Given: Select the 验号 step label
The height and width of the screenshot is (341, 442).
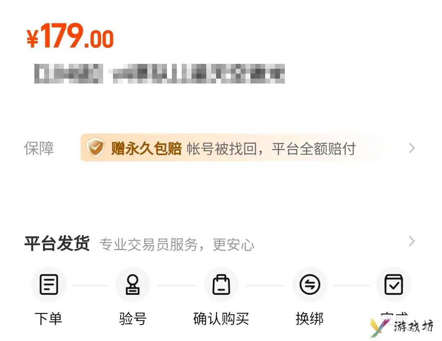Looking at the screenshot, I should pyautogui.click(x=133, y=319).
